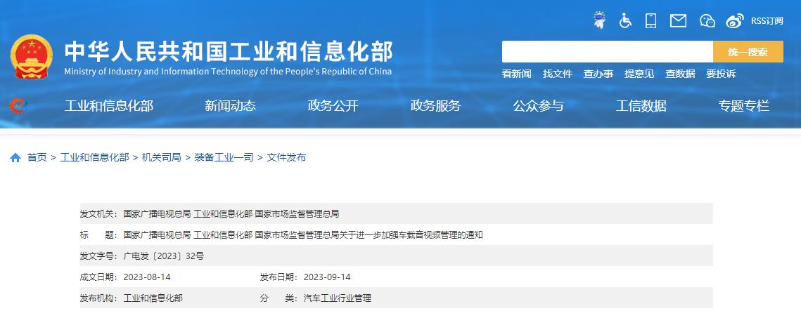Open 政务服务 navigation menu
Viewport: 801px width, 311px height.
point(436,106)
